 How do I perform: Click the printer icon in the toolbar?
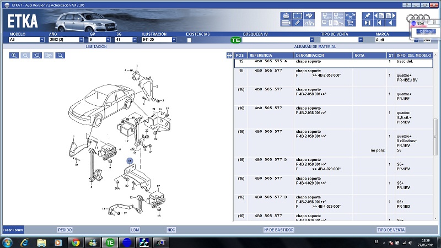(286, 15)
